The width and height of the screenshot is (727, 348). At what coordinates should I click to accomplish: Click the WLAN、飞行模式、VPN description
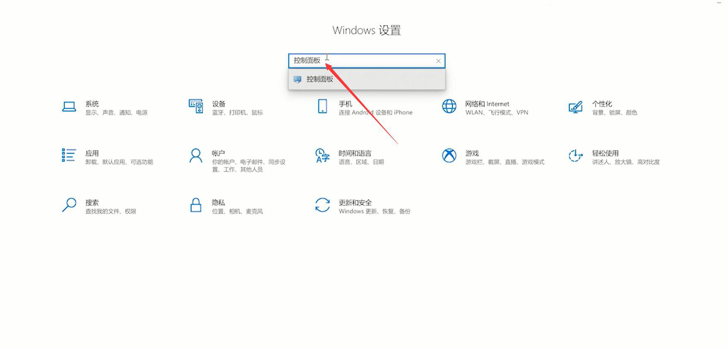pyautogui.click(x=496, y=112)
